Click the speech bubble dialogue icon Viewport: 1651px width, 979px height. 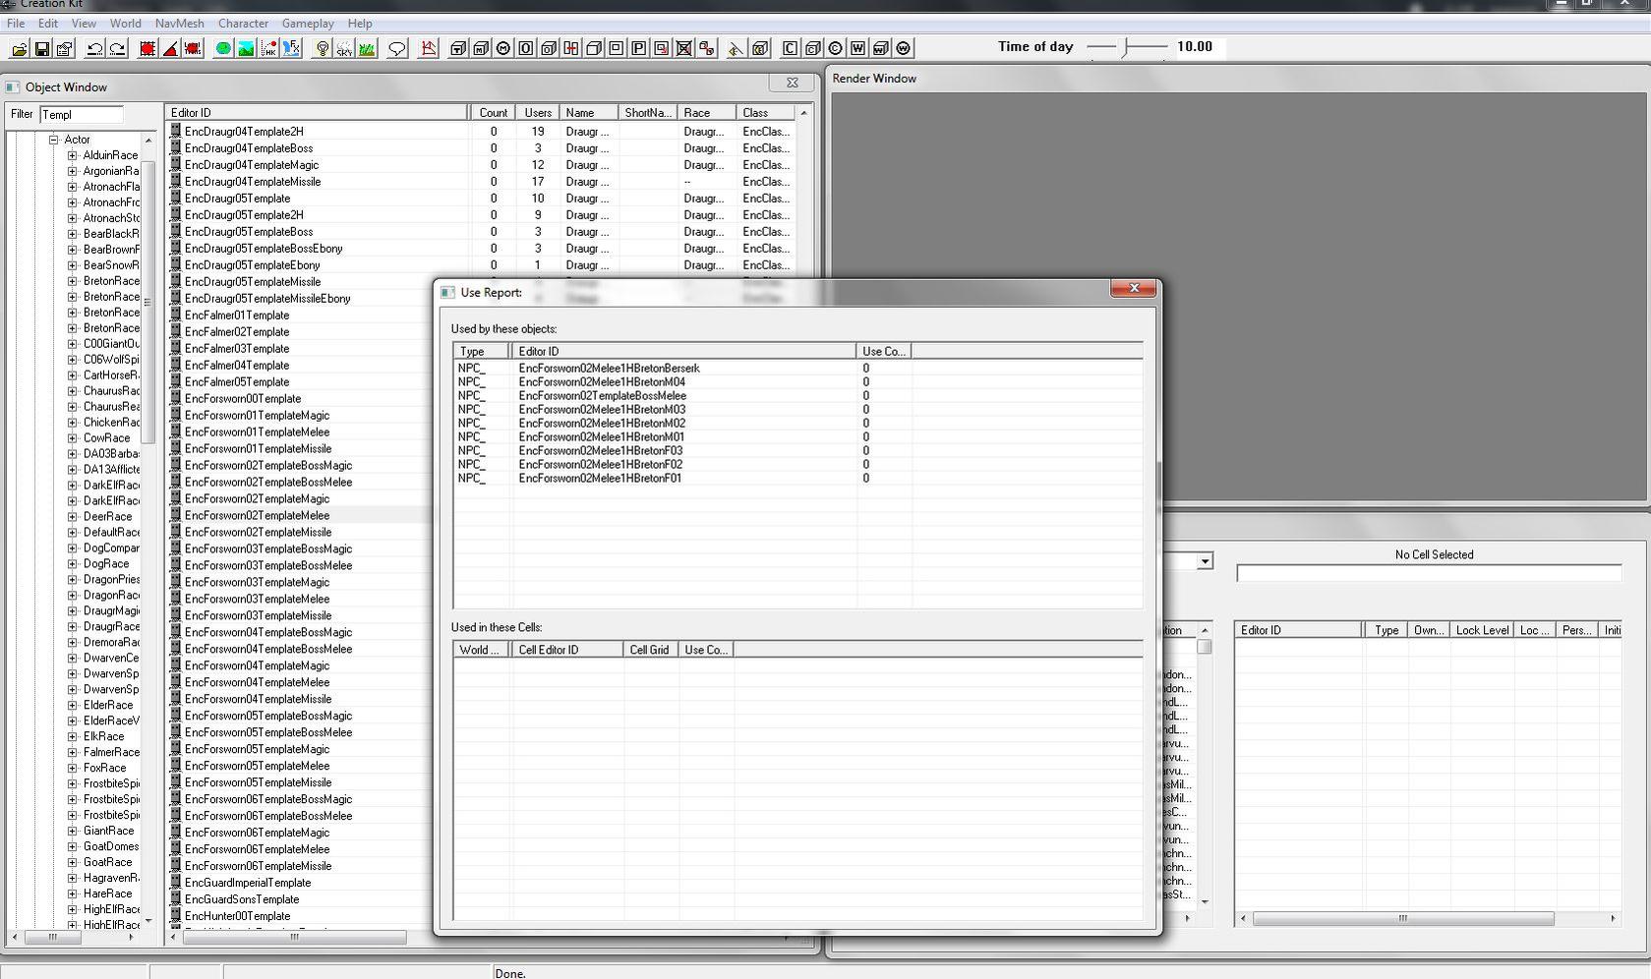397,48
